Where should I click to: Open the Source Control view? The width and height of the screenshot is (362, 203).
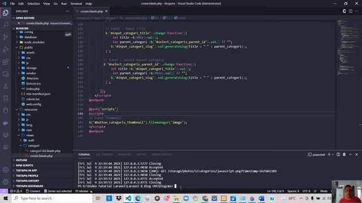pyautogui.click(x=6, y=37)
